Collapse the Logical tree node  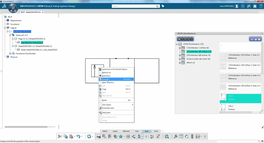pos(5,28)
